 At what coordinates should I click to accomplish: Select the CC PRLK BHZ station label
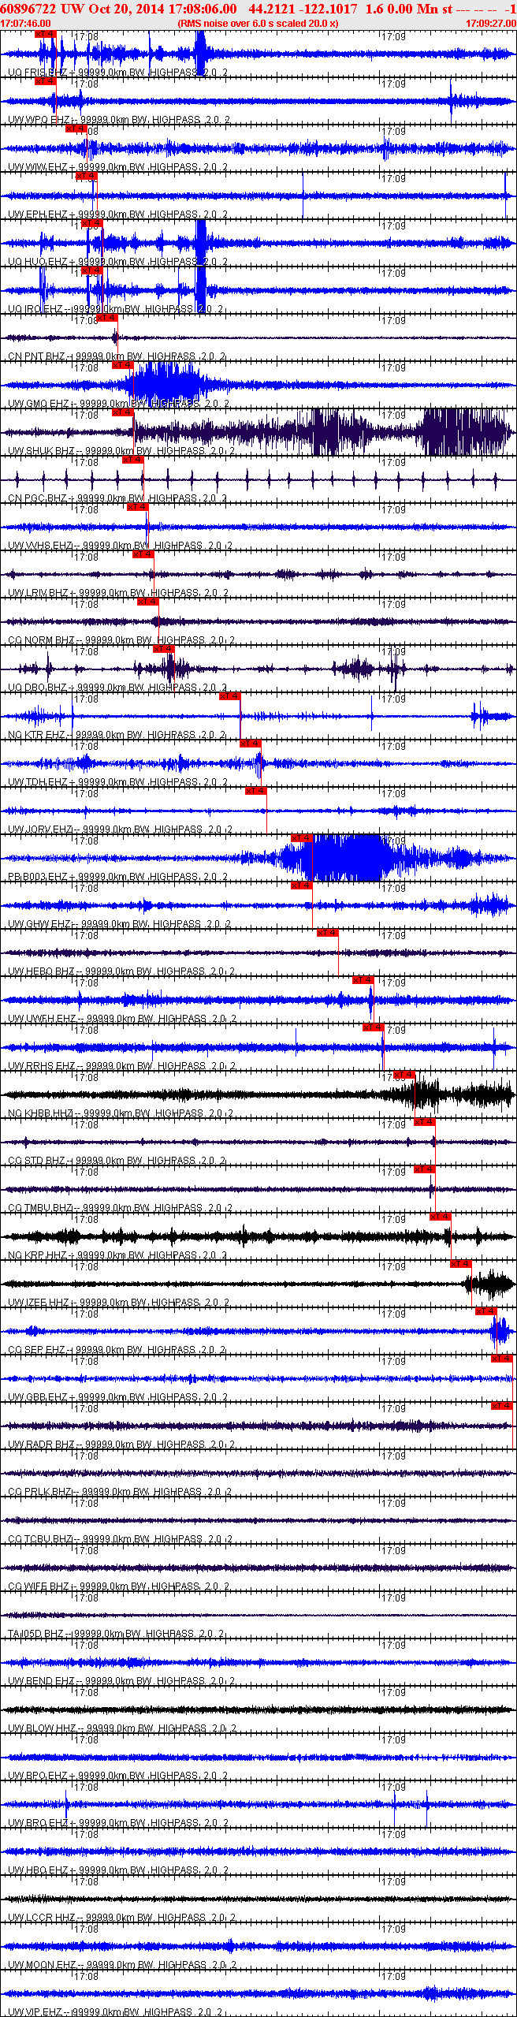(40, 1492)
